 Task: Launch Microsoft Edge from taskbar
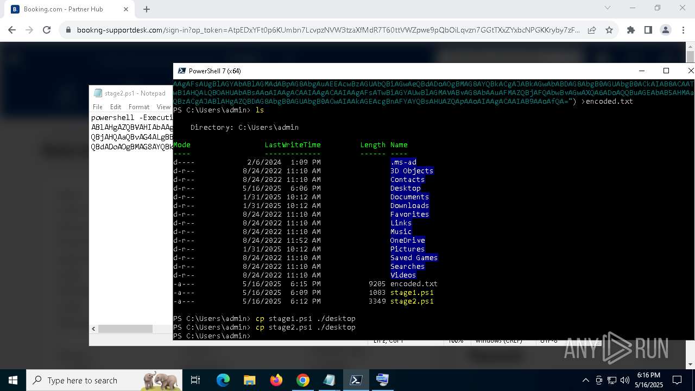tap(223, 380)
